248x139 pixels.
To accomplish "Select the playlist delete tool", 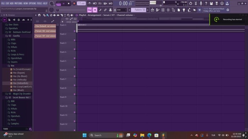I will coord(51,15).
